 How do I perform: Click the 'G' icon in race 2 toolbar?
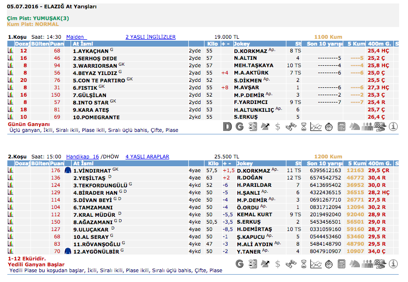(240, 264)
